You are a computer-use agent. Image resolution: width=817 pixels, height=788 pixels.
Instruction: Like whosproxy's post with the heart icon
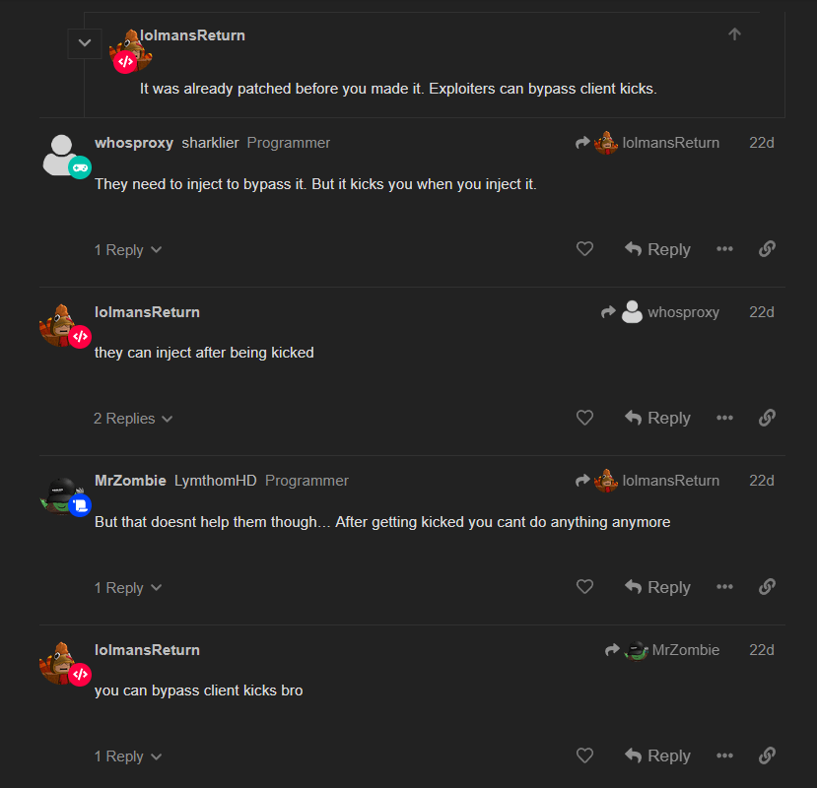584,249
